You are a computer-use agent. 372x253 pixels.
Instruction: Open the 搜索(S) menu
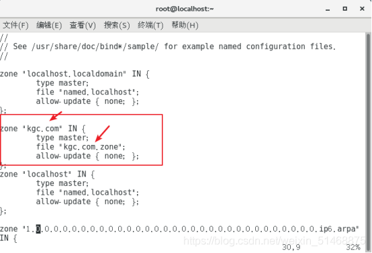point(117,25)
